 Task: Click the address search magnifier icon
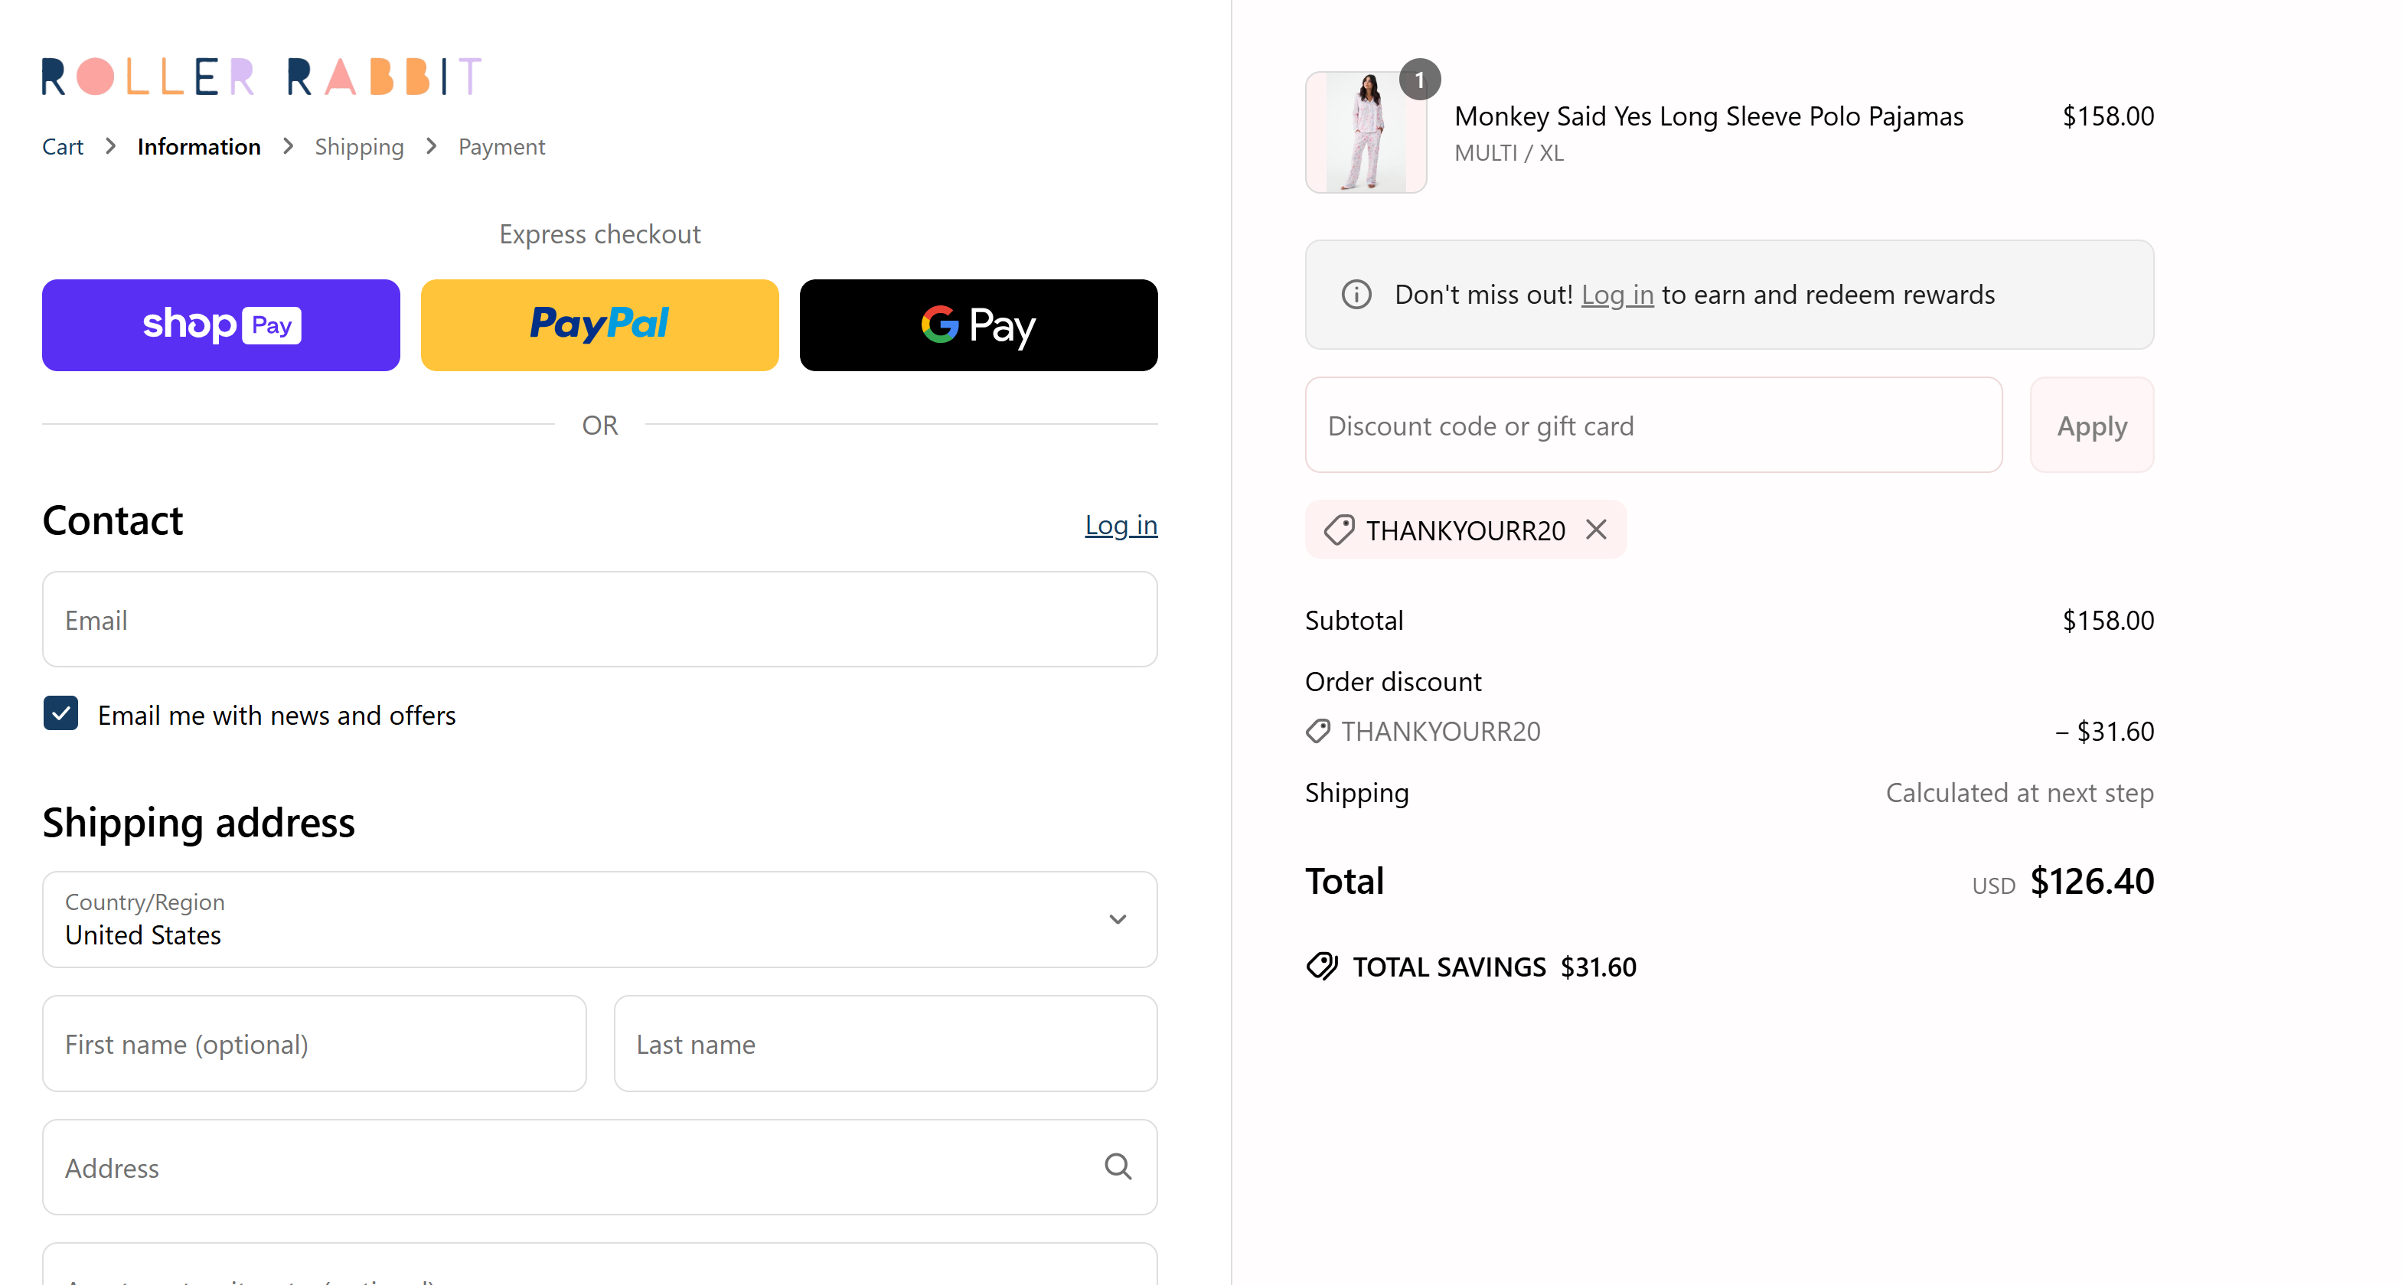point(1117,1166)
